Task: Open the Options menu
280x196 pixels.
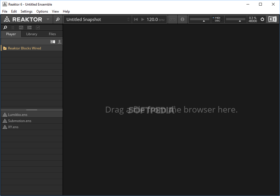Action: 42,11
